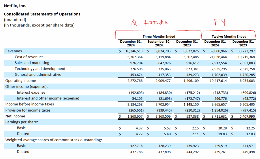Click the diluted earnings per share value 5.40

click(167, 134)
